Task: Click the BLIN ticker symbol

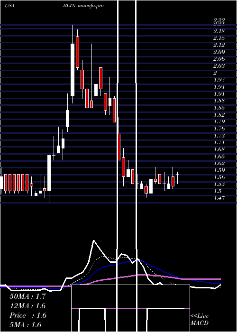Action: (69, 6)
